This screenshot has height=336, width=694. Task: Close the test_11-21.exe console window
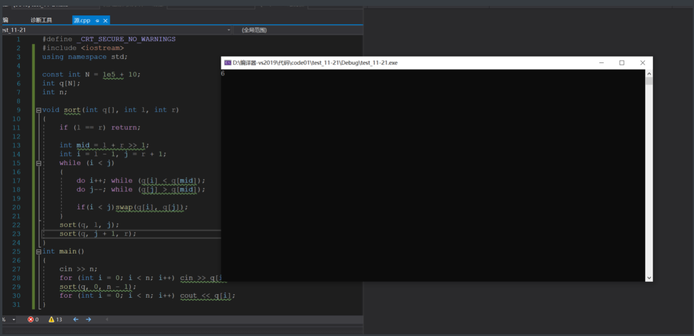click(x=642, y=63)
